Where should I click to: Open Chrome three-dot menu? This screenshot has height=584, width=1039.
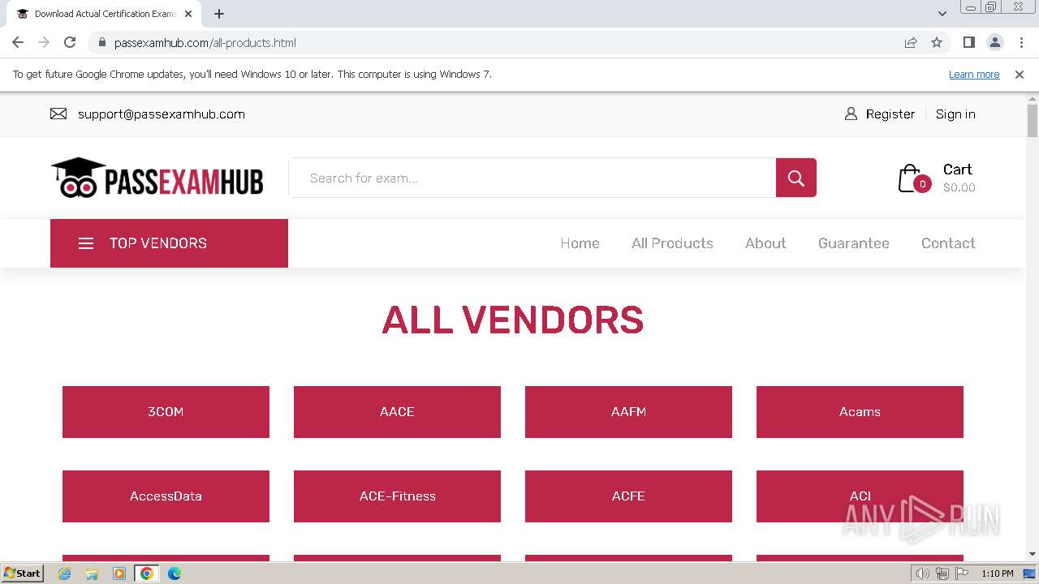[1021, 42]
